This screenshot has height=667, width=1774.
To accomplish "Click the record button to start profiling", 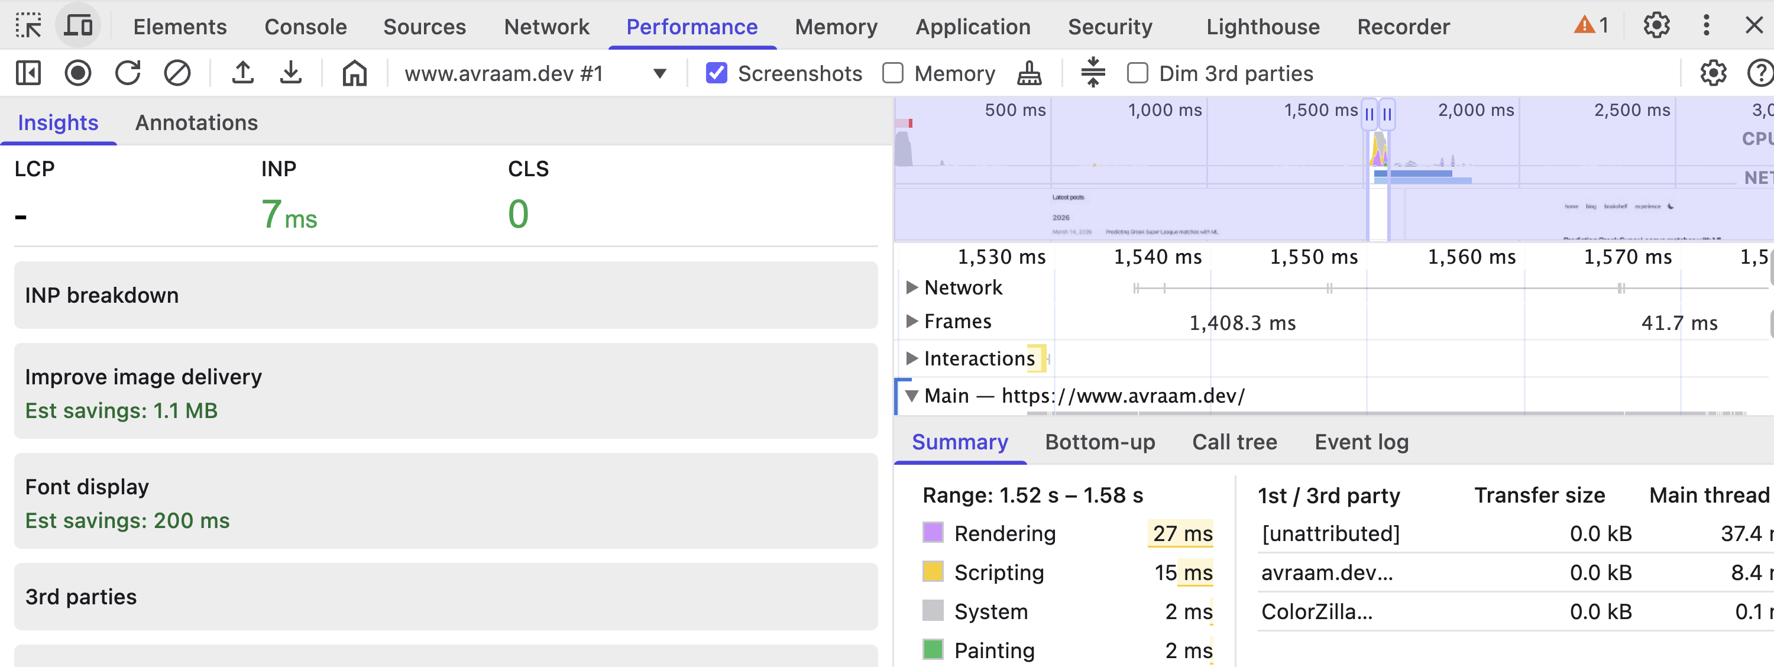I will 78,73.
